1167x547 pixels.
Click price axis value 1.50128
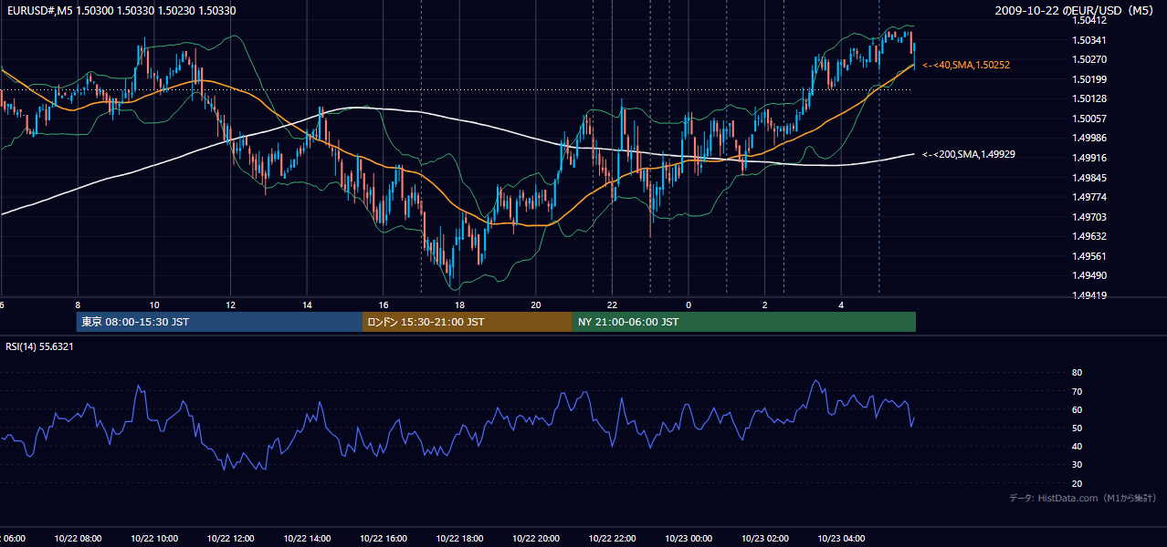1089,98
